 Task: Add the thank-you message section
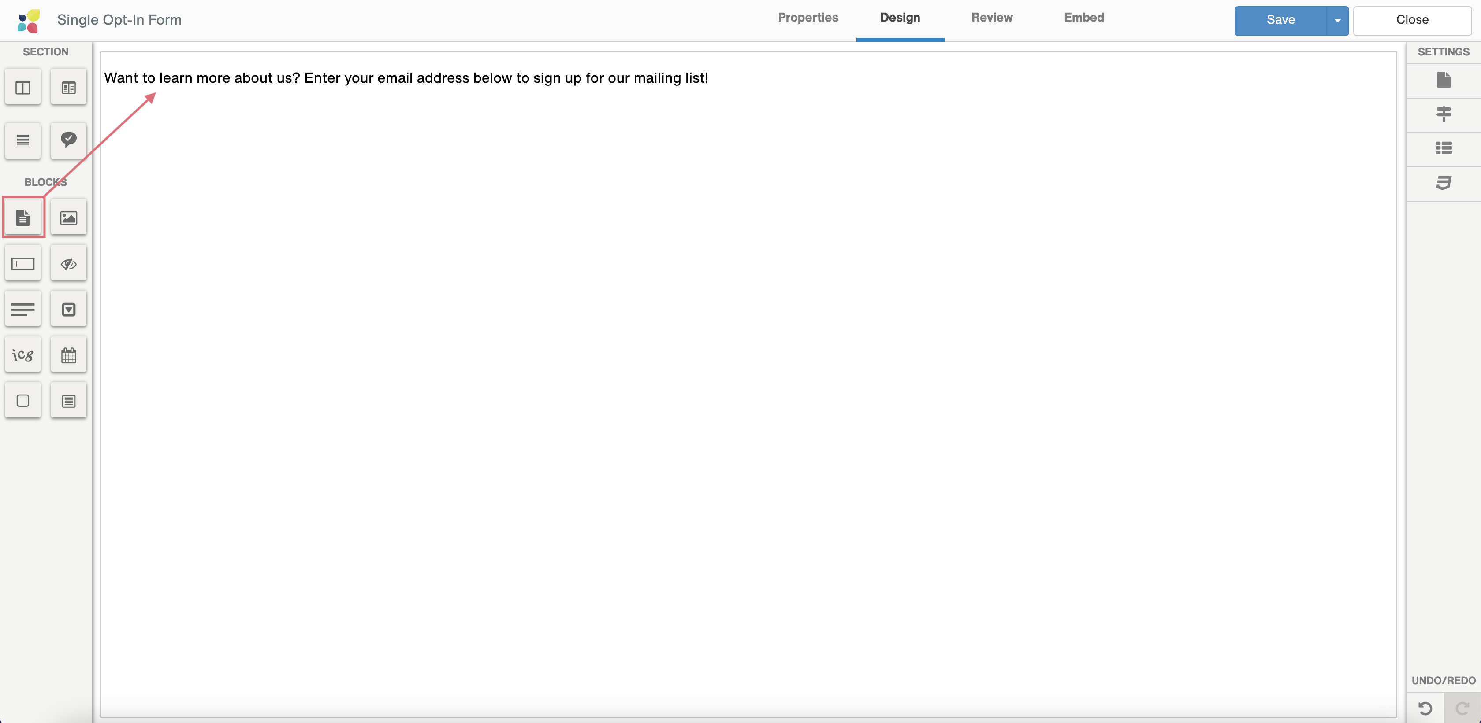point(68,140)
